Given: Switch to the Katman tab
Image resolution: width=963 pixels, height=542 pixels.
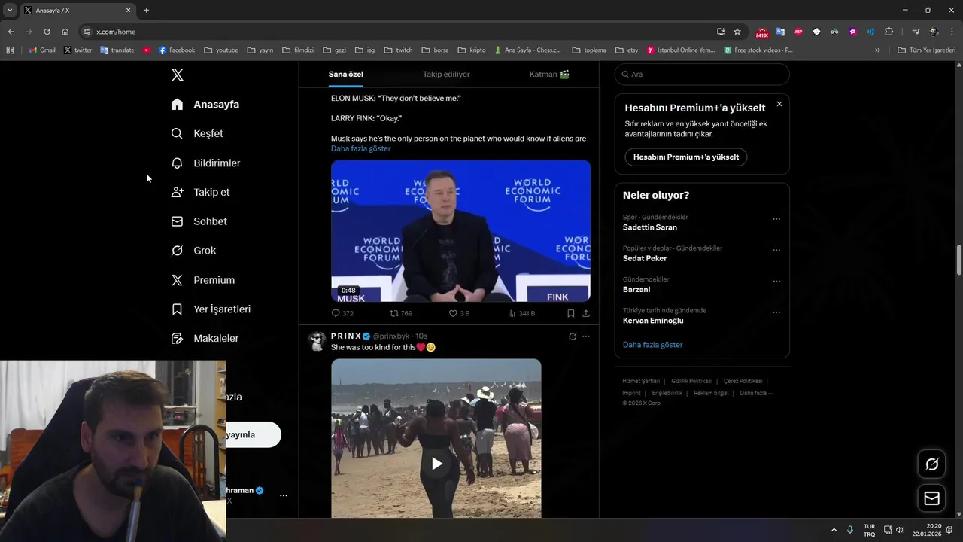Looking at the screenshot, I should pyautogui.click(x=549, y=74).
